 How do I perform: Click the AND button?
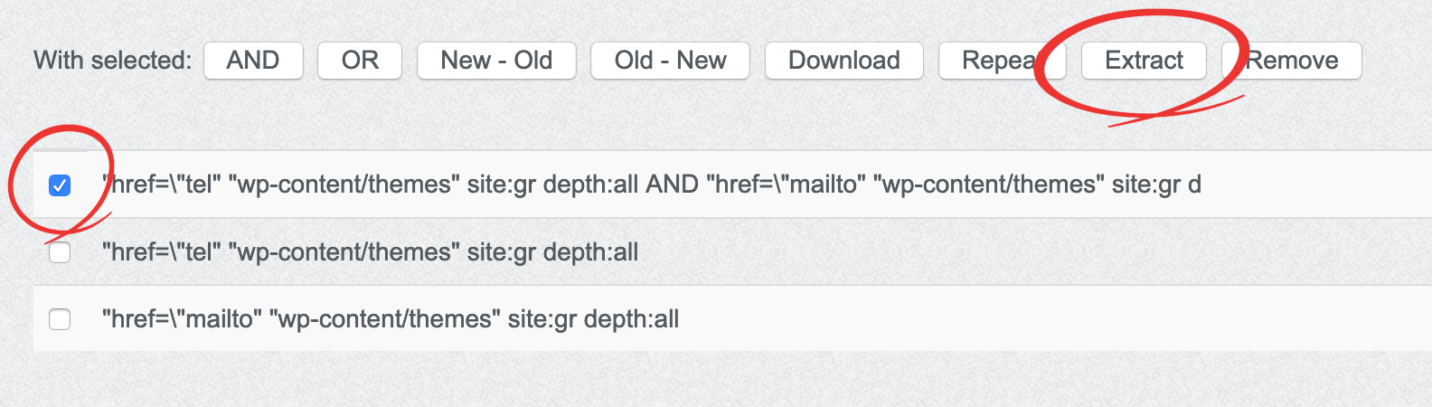click(253, 61)
